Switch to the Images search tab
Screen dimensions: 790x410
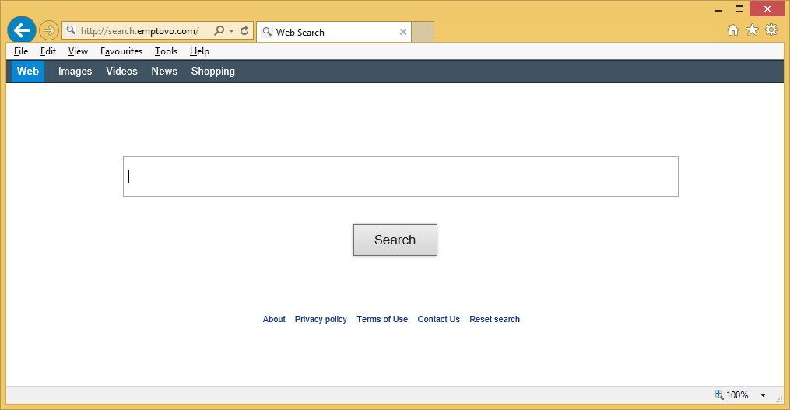[75, 72]
